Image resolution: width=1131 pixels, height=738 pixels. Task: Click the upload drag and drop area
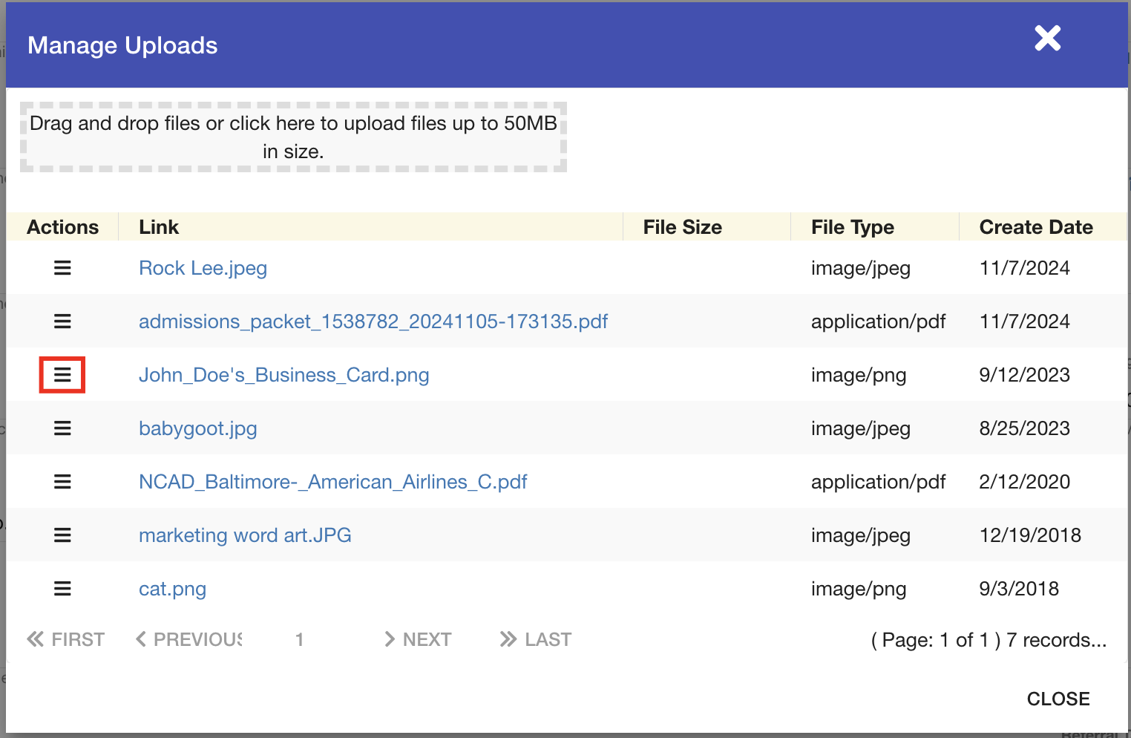[x=293, y=137]
